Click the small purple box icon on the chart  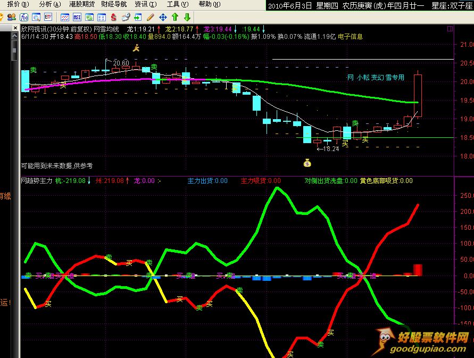450,29
